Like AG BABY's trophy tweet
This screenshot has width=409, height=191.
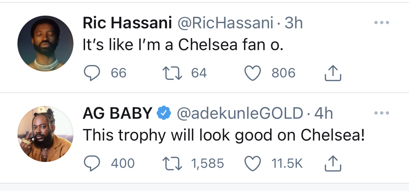[x=253, y=164]
